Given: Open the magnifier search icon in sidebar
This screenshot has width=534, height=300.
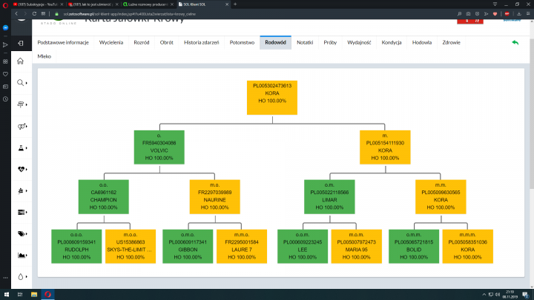Looking at the screenshot, I should (22, 83).
